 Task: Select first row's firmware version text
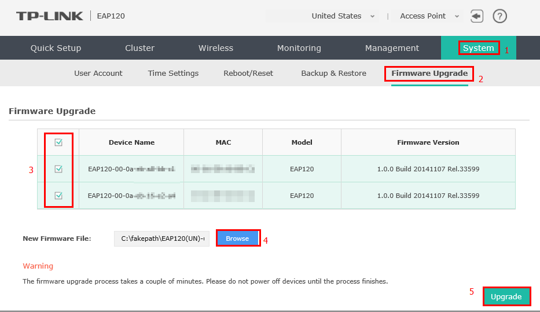428,169
